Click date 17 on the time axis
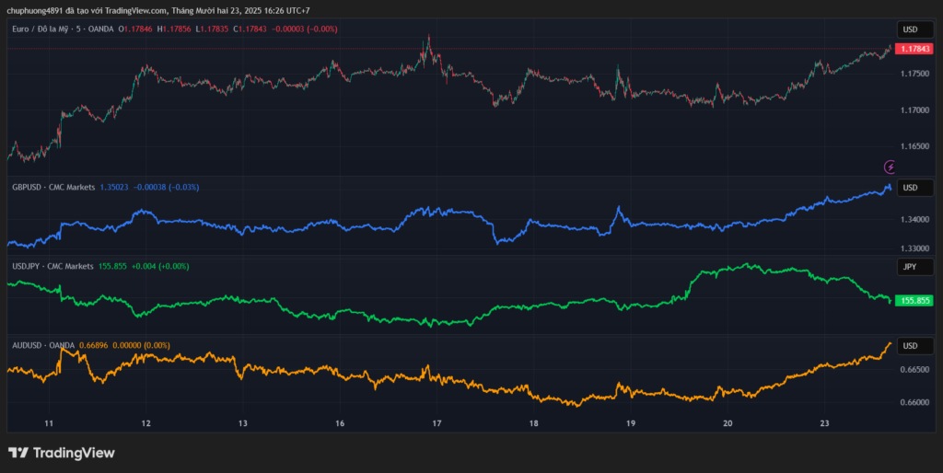The image size is (943, 473). 437,423
